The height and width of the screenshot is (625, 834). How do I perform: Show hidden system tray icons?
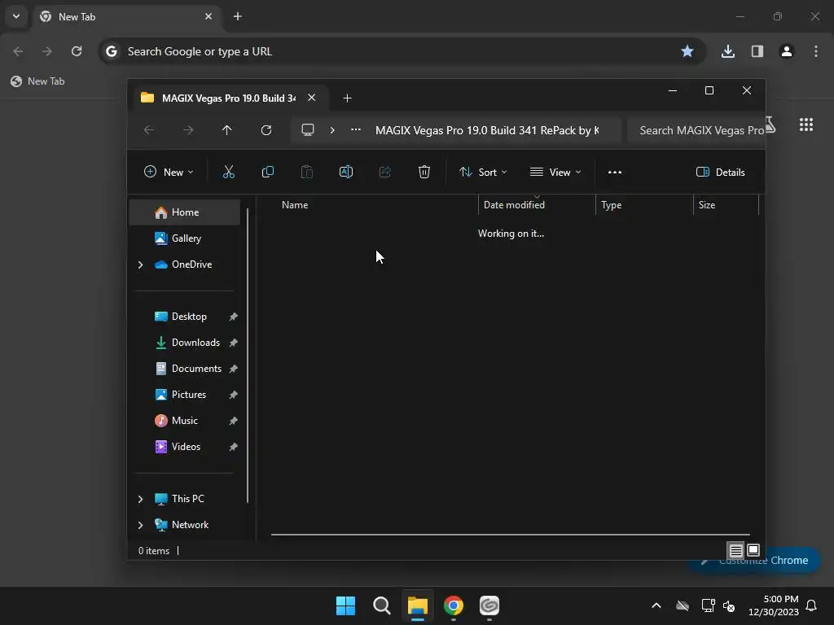(656, 605)
